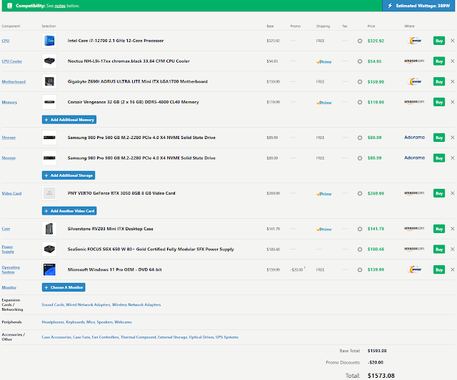Remove Silverstone case with X icon

click(x=452, y=229)
